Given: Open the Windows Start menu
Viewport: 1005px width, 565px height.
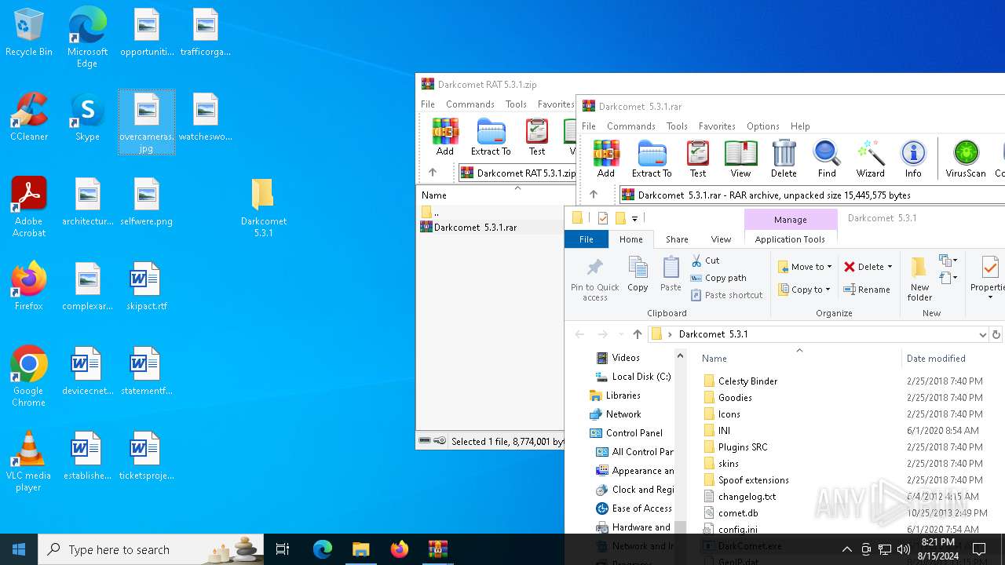Looking at the screenshot, I should point(19,549).
